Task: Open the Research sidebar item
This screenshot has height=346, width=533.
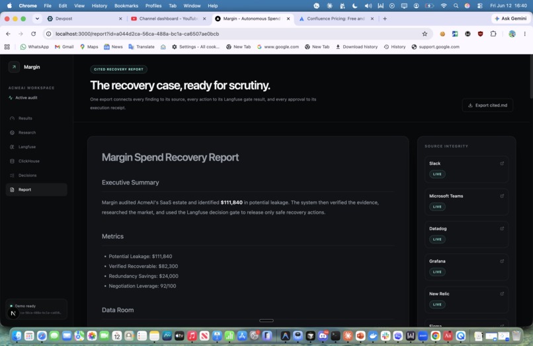Action: [36, 133]
